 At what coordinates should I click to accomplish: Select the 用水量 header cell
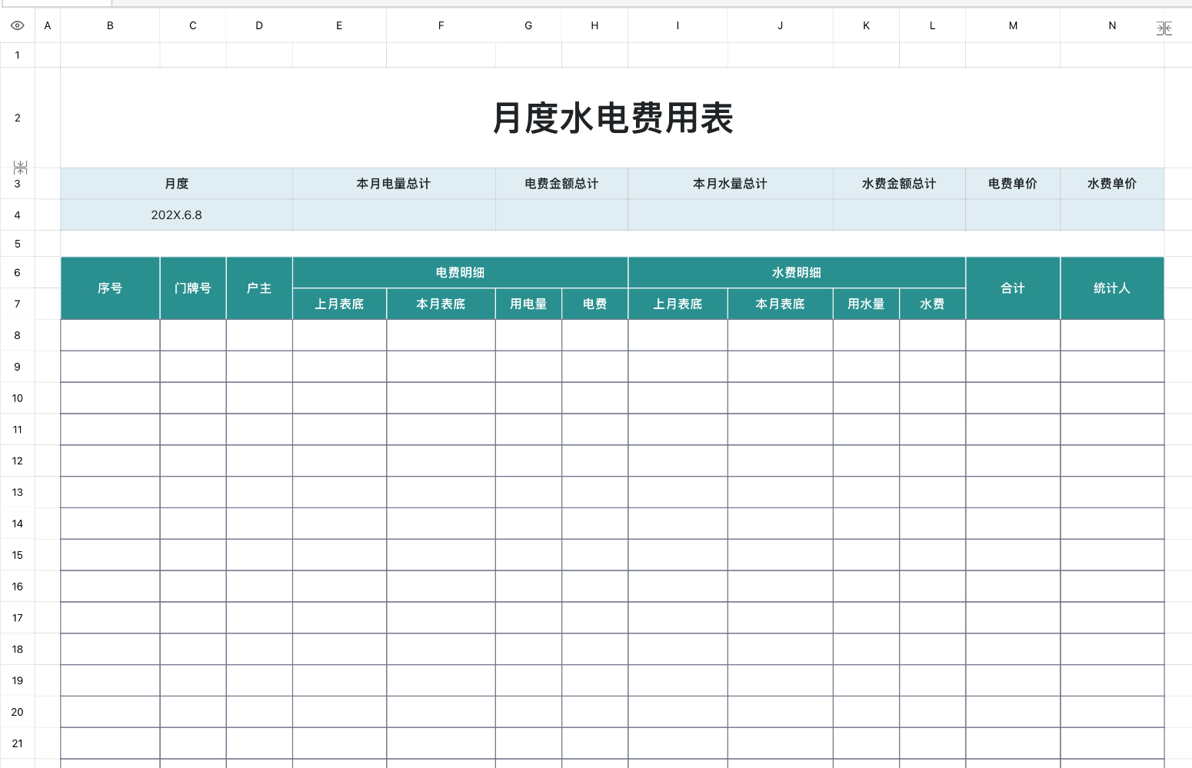click(866, 304)
